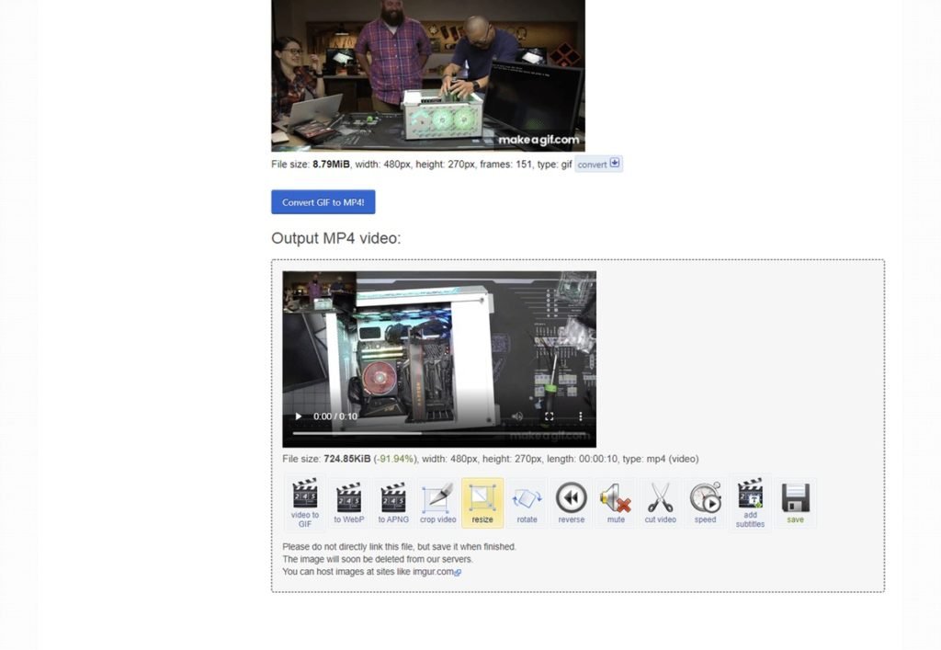Open the rotate tool
941x650 pixels.
(527, 503)
